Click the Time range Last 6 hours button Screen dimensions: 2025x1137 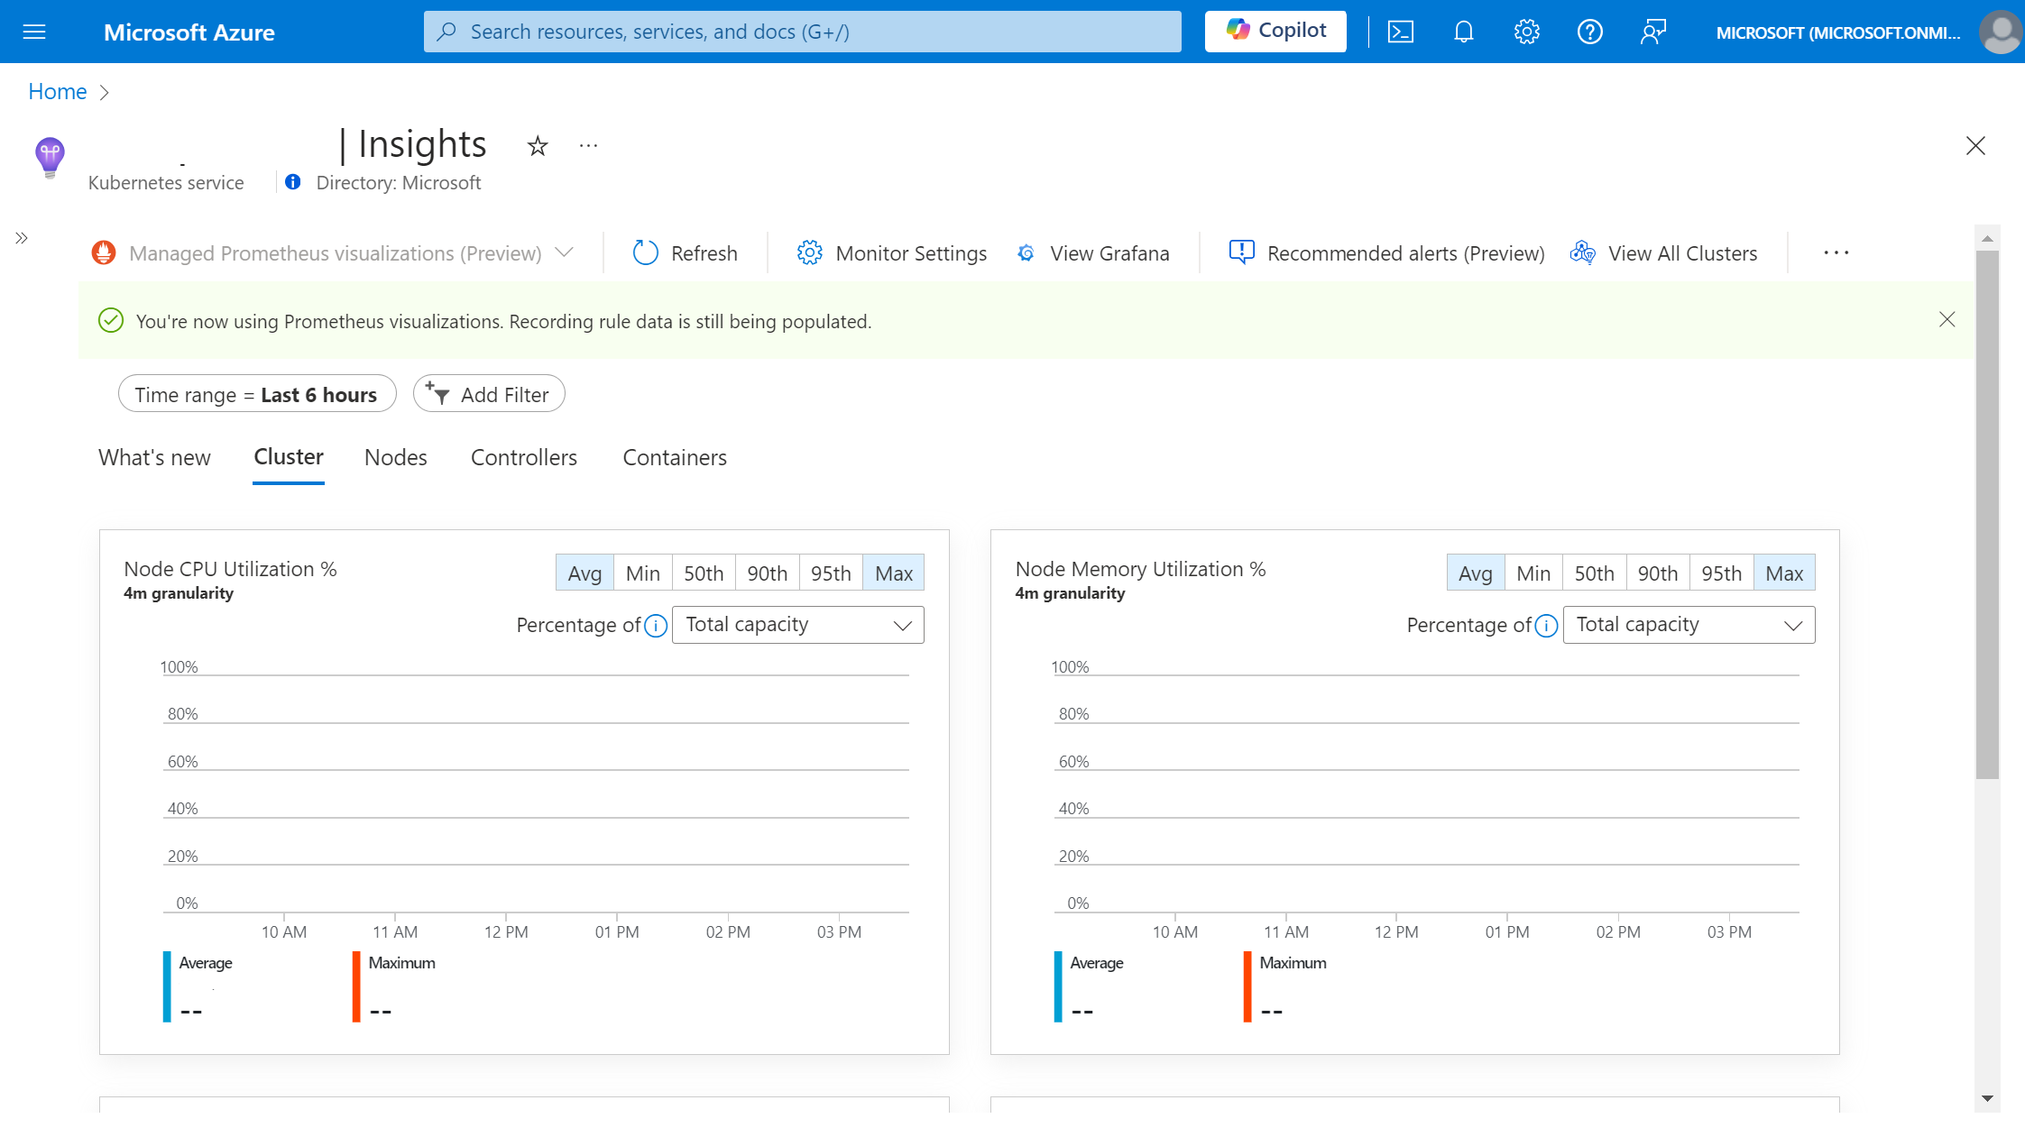pyautogui.click(x=256, y=393)
